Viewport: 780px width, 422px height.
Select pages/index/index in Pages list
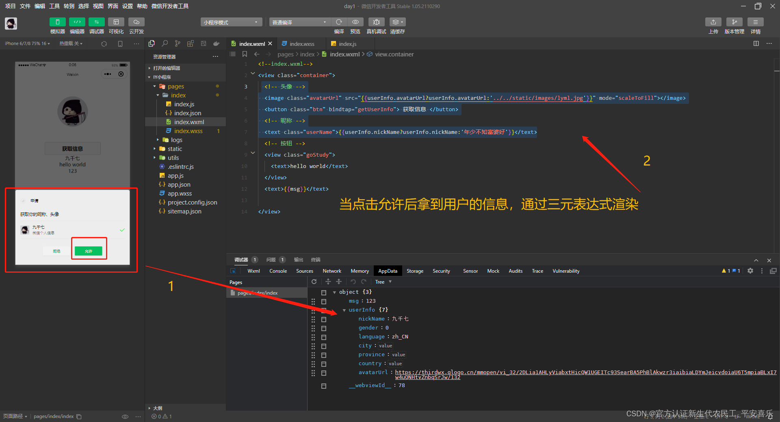tap(266, 293)
